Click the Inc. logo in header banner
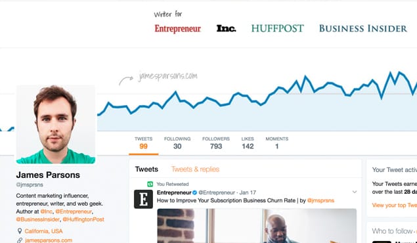The height and width of the screenshot is (243, 417). [226, 28]
